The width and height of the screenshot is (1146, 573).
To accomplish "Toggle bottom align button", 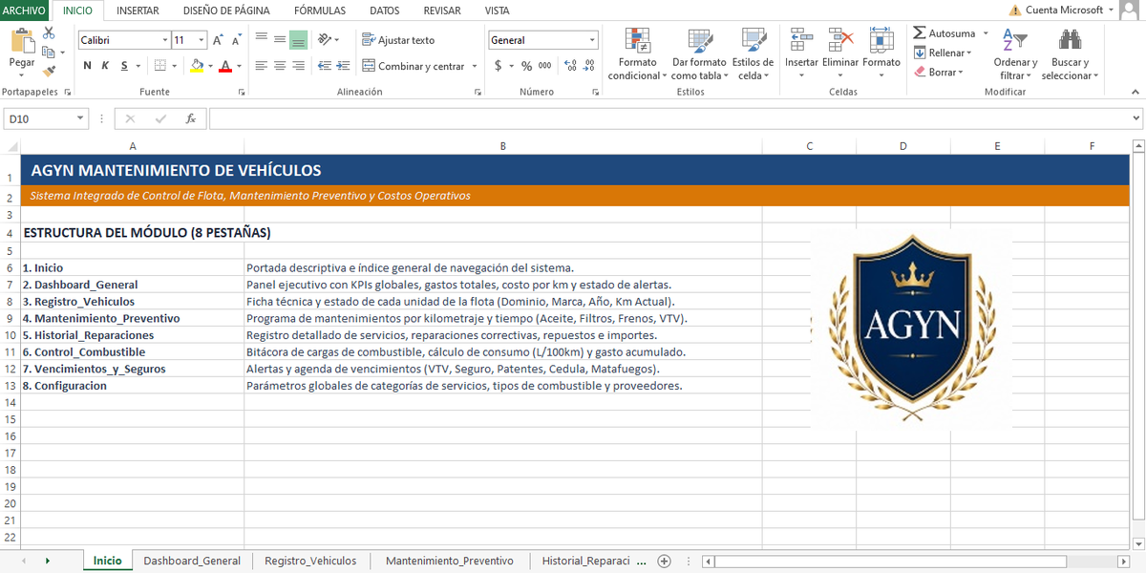I will (298, 39).
